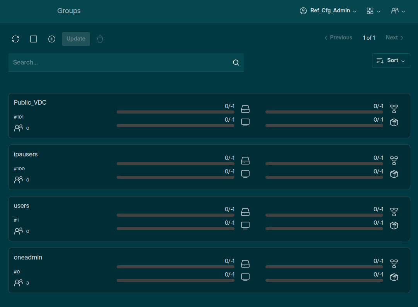Click the users count icon in Public_VDC card
The image size is (418, 307).
click(19, 128)
